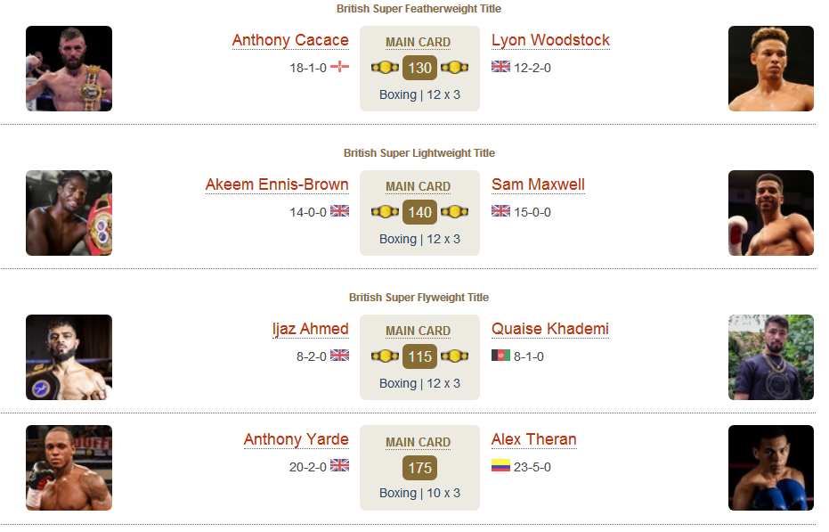Click the right title belt icon beside 140
Screen dimensions: 829x532
click(455, 212)
